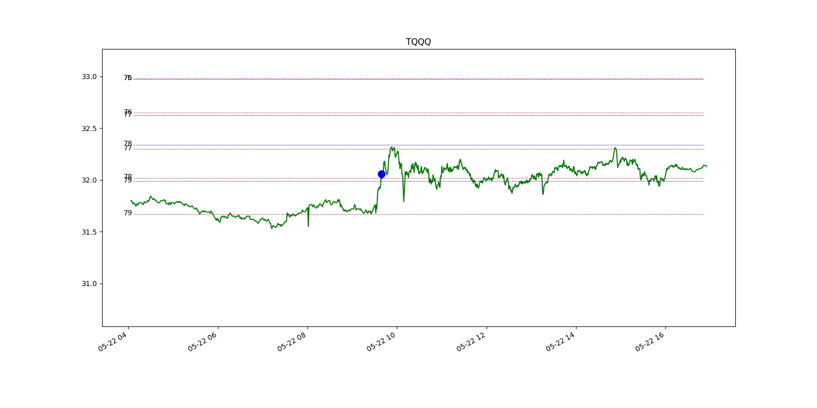
Task: Click the 05-22 06 x-axis label
Action: click(203, 341)
